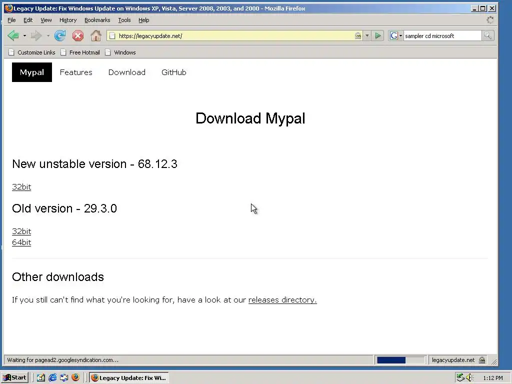Viewport: 512px width, 384px height.
Task: Open the GitHub link in navigation
Action: pyautogui.click(x=173, y=72)
